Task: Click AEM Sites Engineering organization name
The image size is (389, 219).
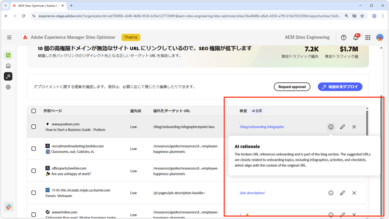Action: pos(307,37)
